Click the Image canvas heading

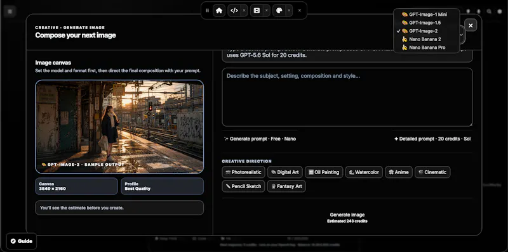(53, 63)
